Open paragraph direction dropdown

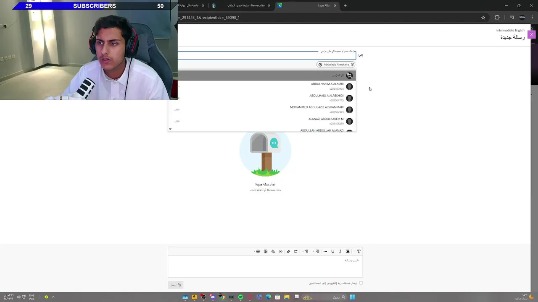pyautogui.click(x=306, y=252)
